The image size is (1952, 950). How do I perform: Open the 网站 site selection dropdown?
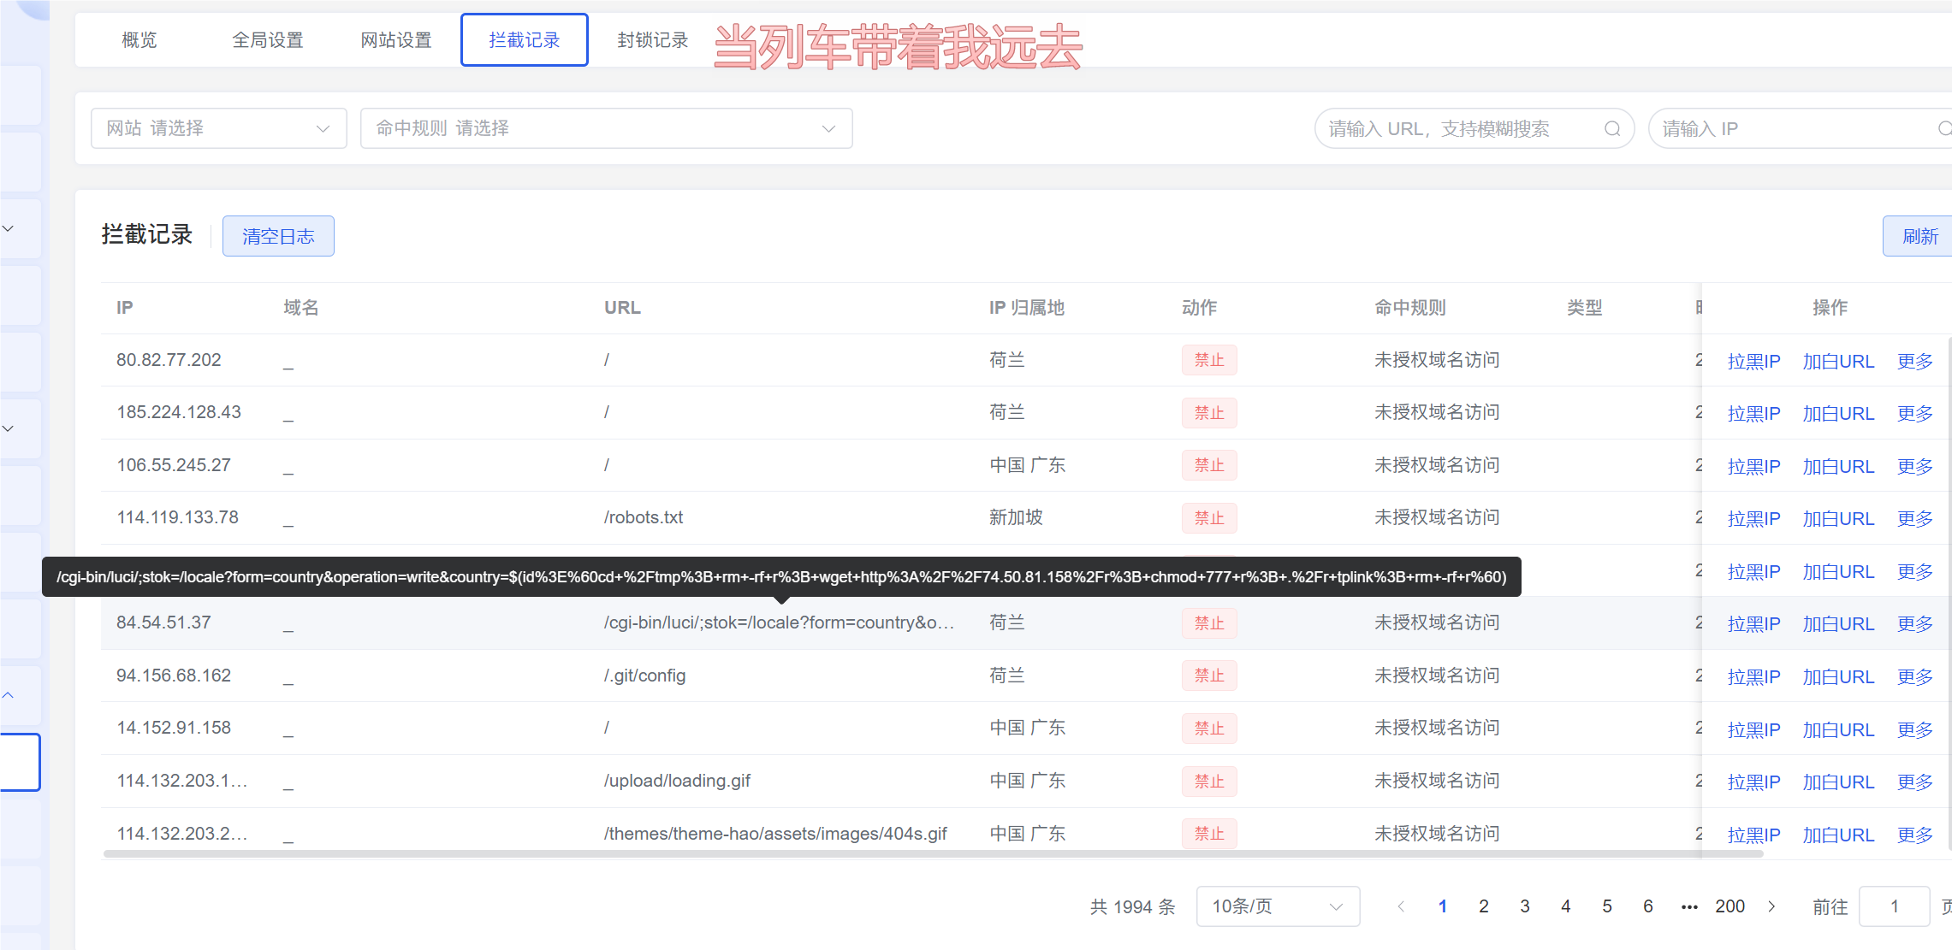[219, 128]
